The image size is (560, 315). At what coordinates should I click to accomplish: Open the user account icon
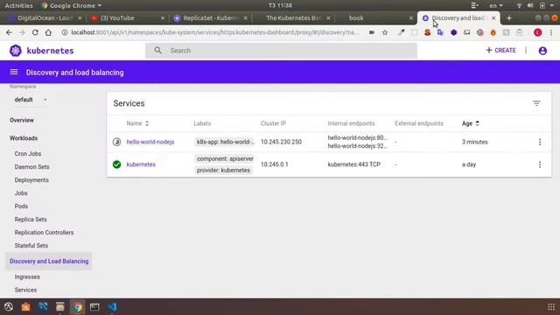(x=542, y=51)
